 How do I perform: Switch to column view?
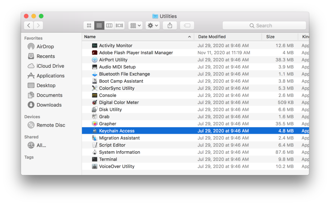(109, 25)
